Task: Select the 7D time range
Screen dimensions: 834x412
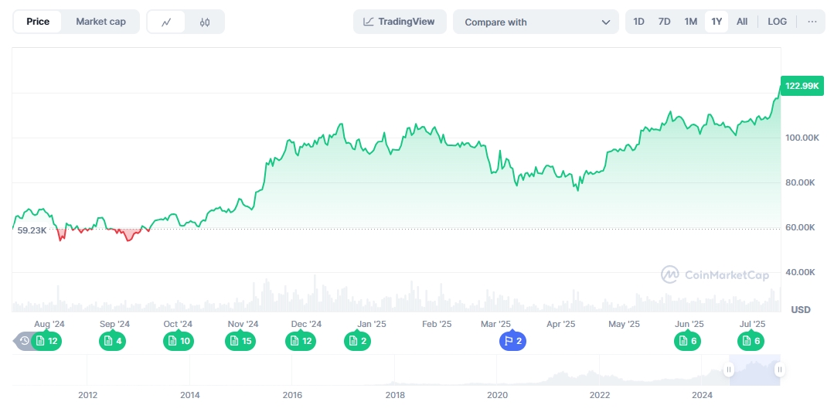Action: [x=664, y=22]
